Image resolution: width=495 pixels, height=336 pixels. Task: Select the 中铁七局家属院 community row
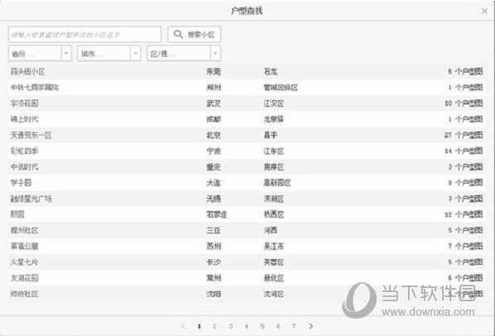pyautogui.click(x=247, y=88)
